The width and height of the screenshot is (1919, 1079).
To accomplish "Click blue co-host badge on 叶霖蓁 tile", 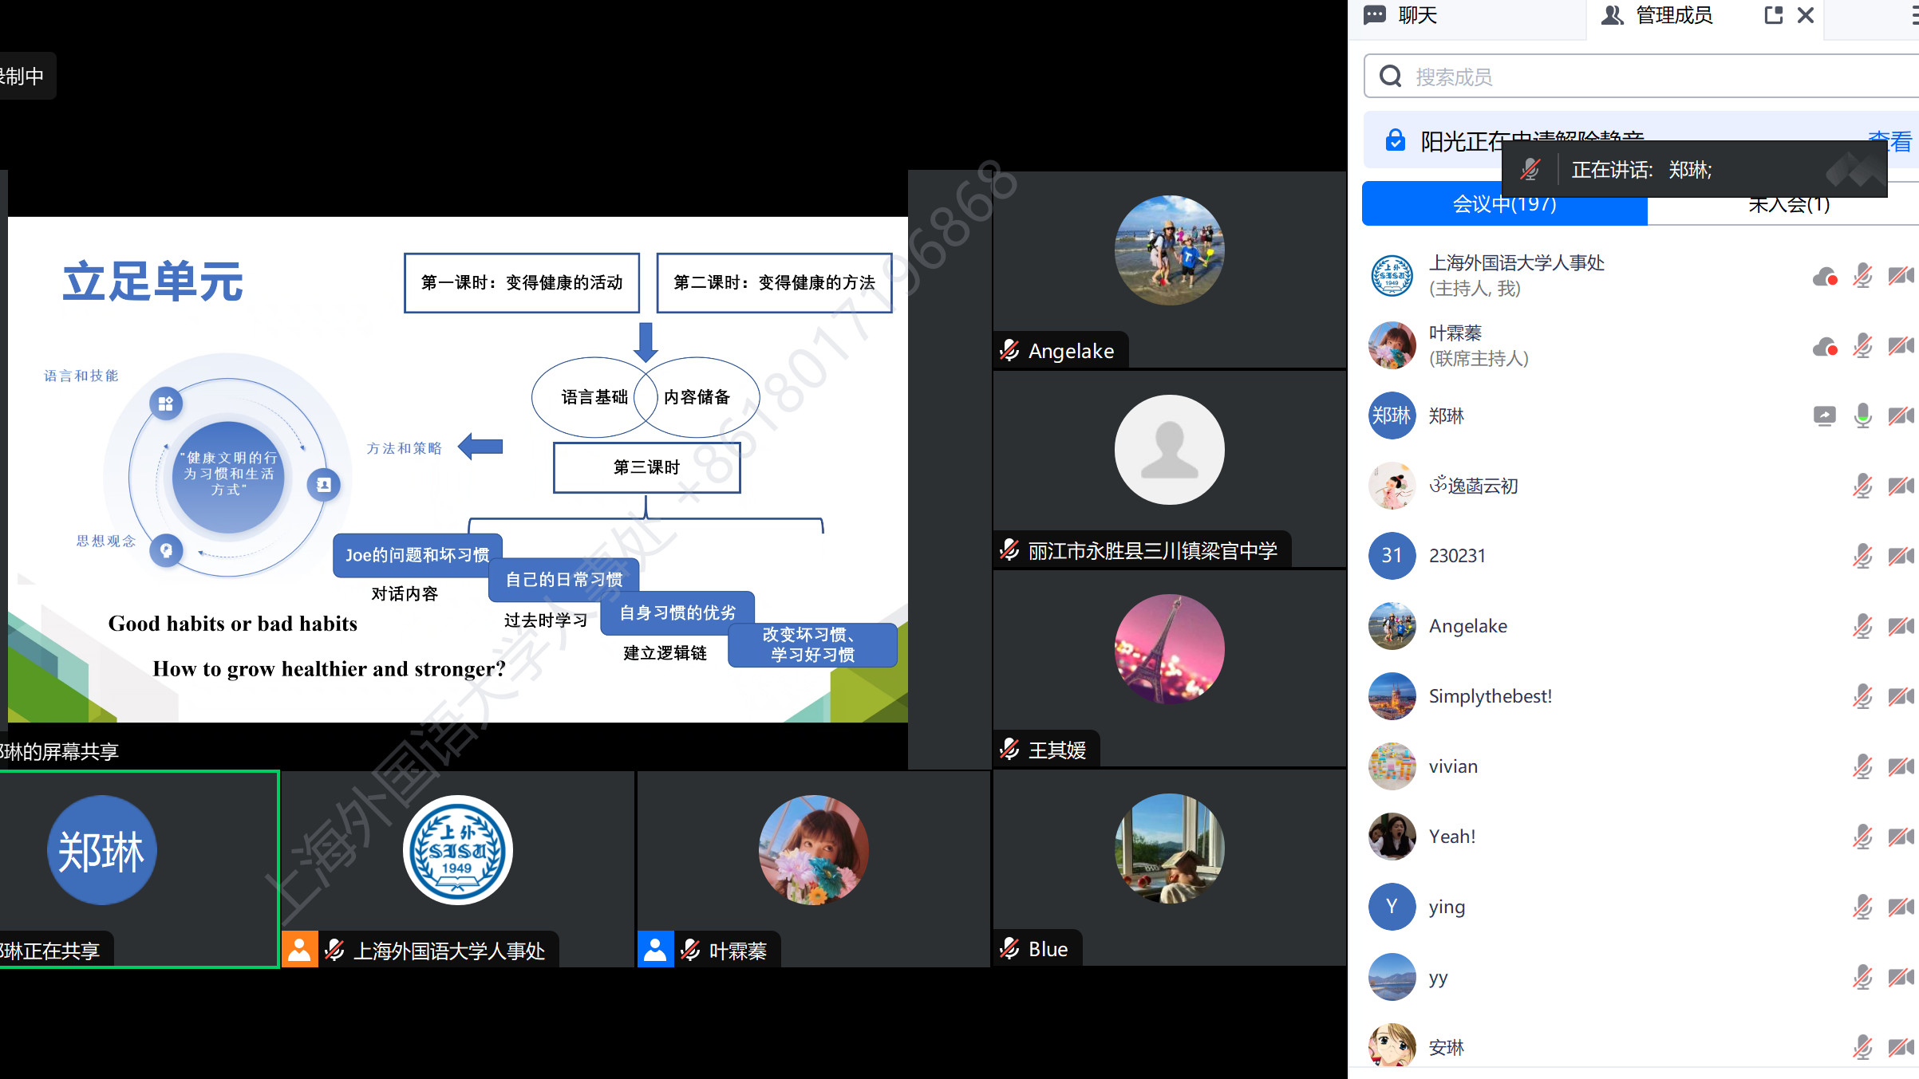I will coord(655,949).
